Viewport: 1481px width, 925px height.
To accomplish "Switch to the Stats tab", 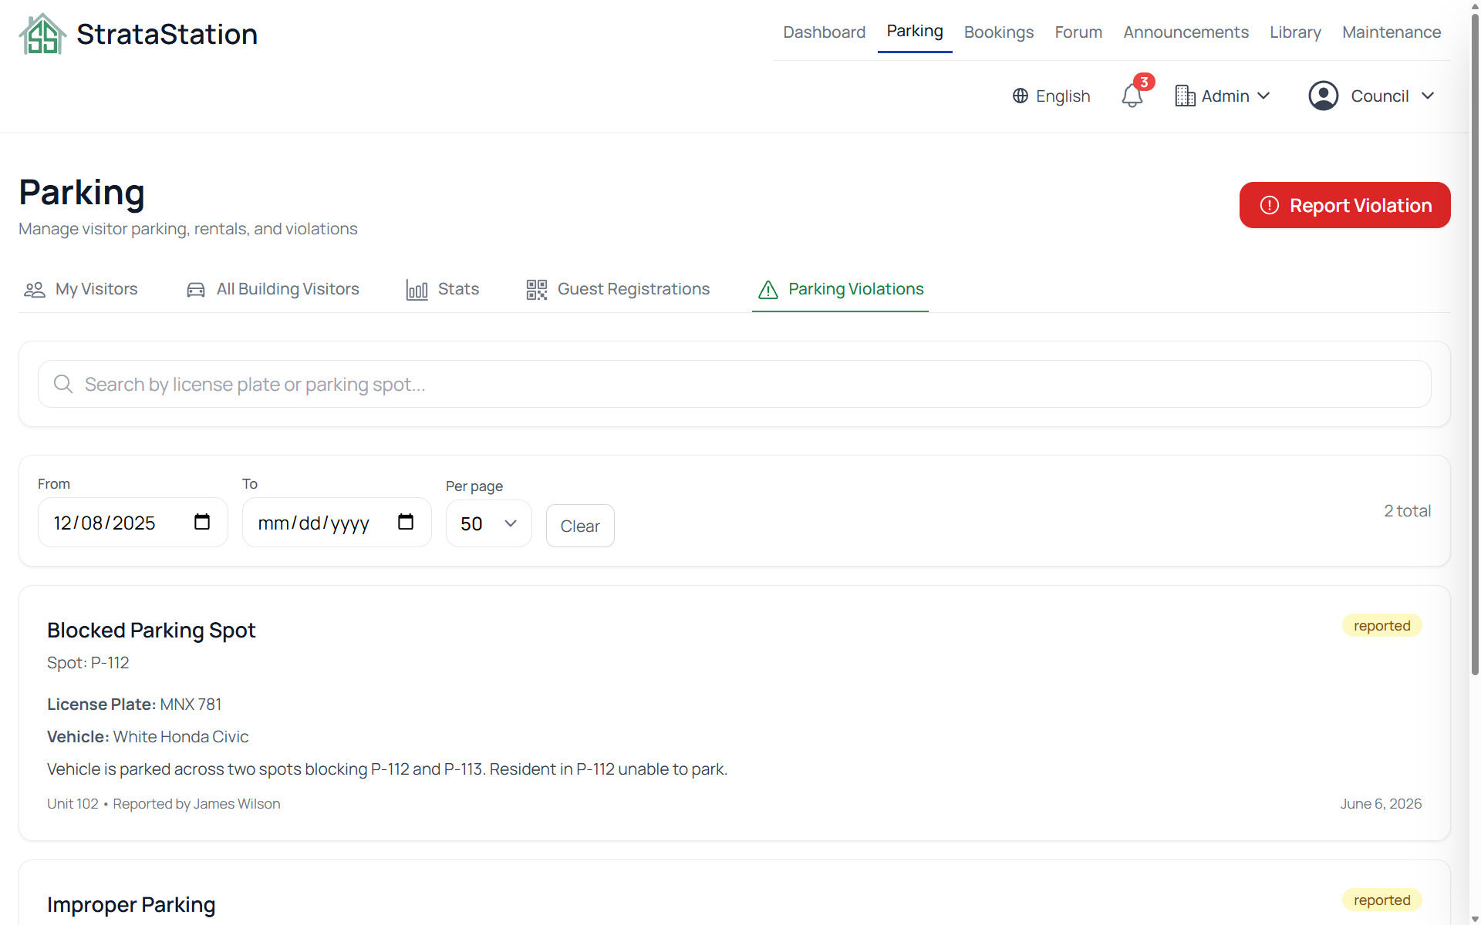I will pyautogui.click(x=443, y=289).
